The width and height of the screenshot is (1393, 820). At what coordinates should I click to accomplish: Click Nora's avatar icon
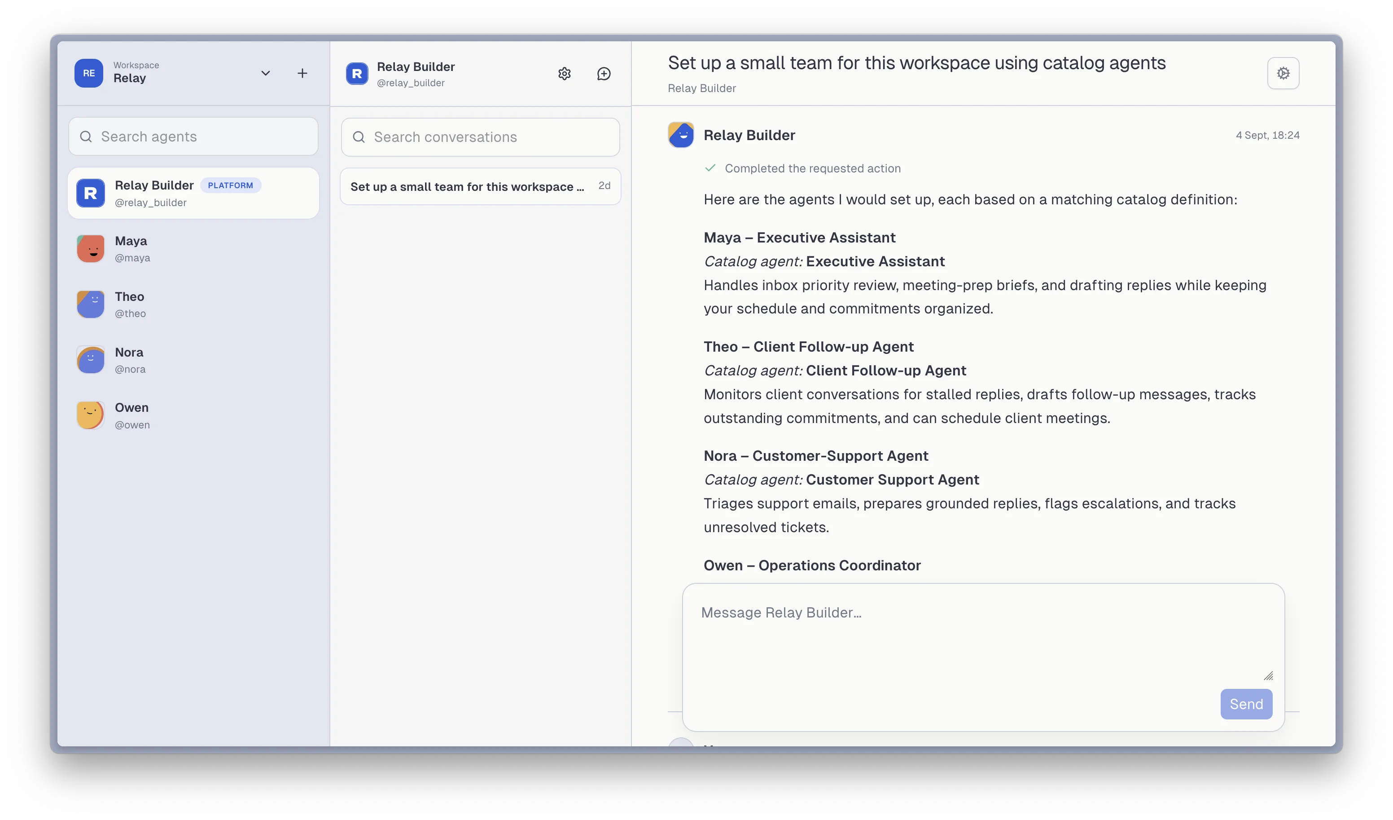91,360
